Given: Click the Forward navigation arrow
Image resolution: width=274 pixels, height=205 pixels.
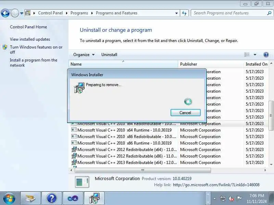Looking at the screenshot, I should [15, 13].
